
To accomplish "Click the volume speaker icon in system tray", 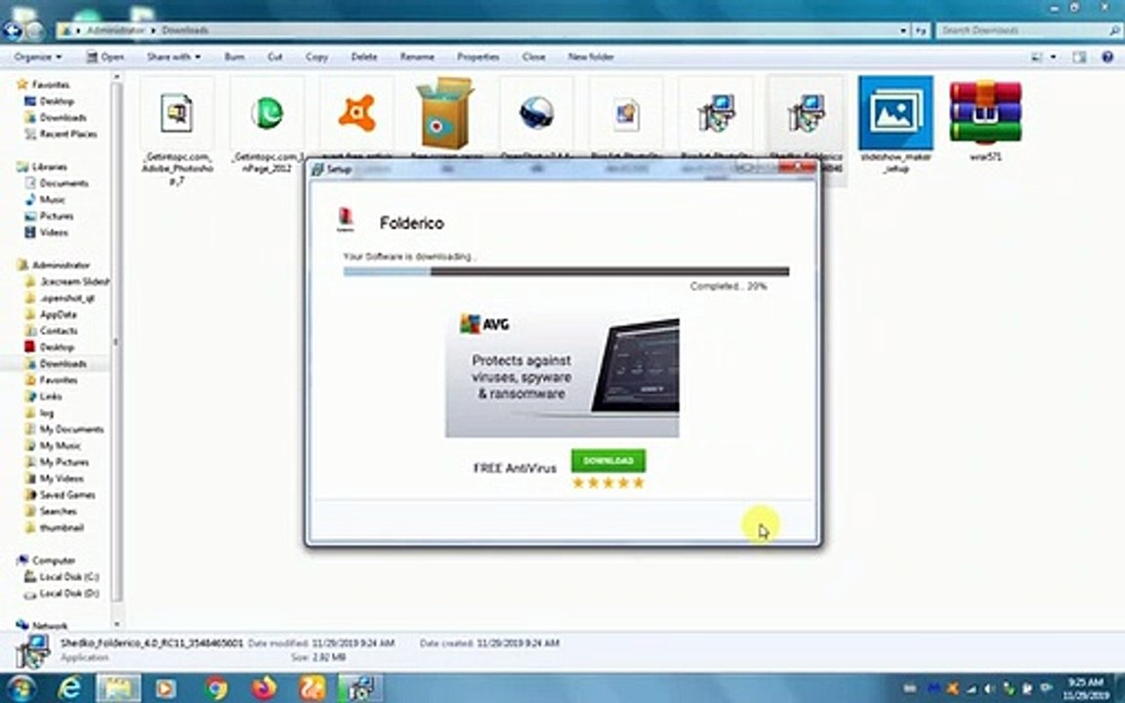I will click(989, 688).
